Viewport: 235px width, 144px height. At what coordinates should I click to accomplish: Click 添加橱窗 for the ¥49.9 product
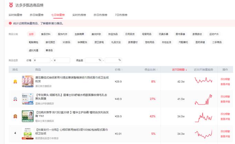[225, 96]
